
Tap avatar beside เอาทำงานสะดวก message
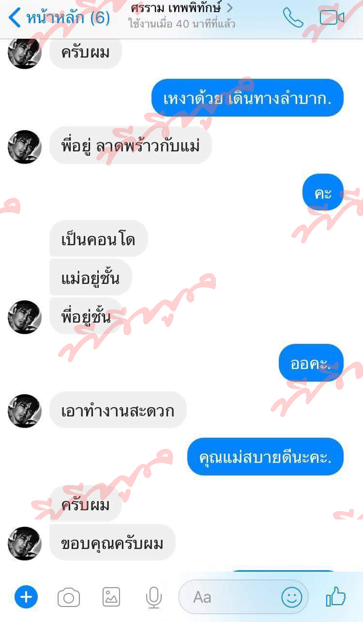click(24, 411)
